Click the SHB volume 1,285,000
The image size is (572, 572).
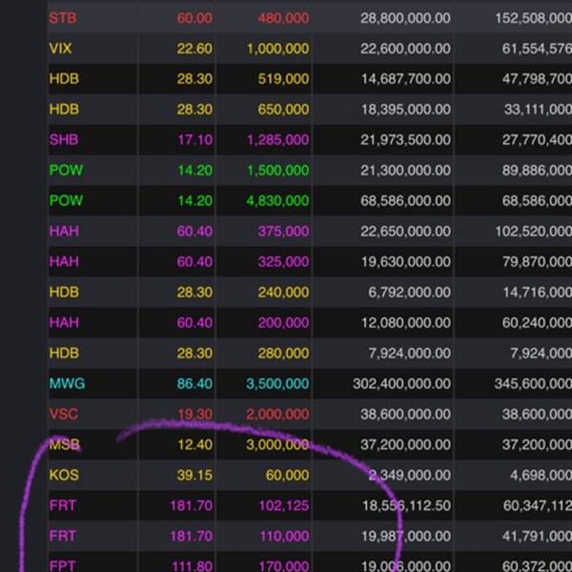tap(277, 140)
